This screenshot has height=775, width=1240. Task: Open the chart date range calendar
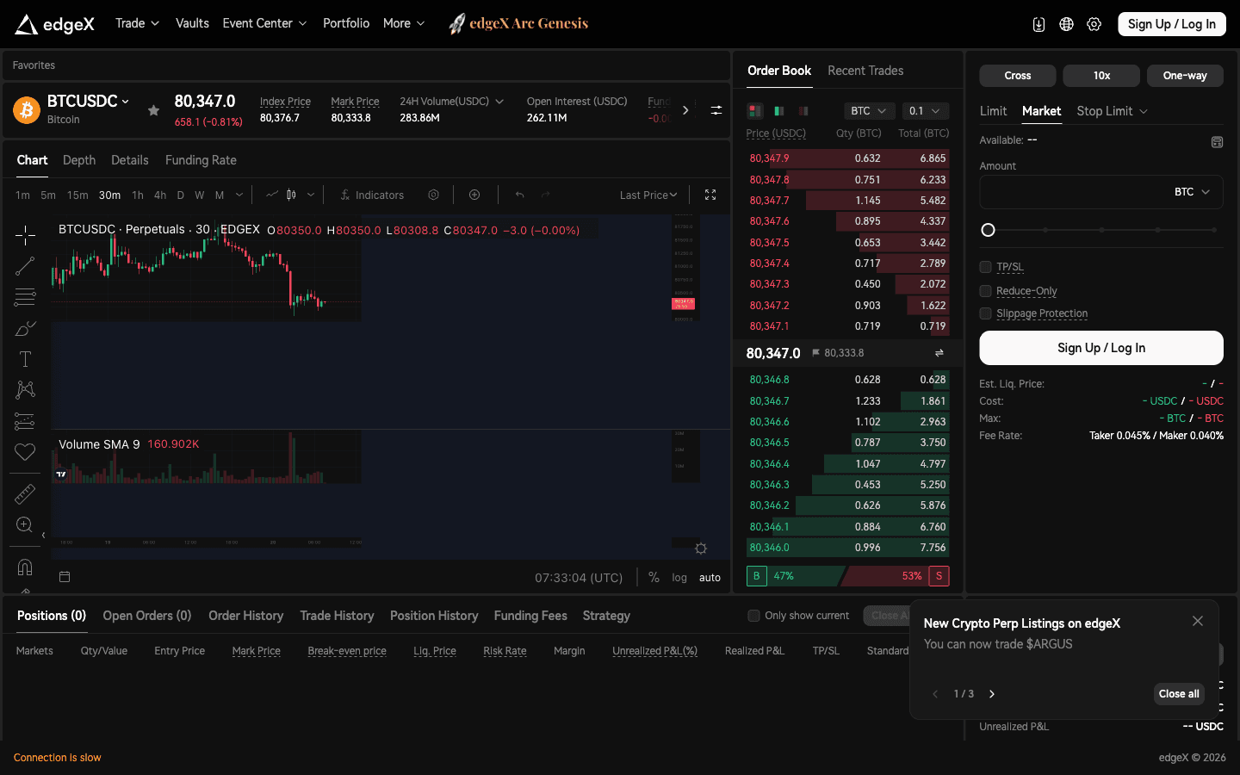(65, 577)
